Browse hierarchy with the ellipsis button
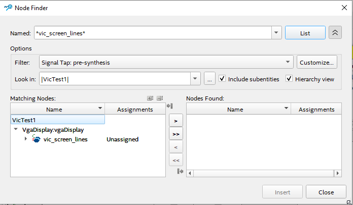 (209, 79)
